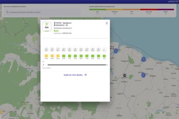Click the value bubble above the 07:00 bar
This screenshot has height=119, width=179.
(46, 50)
